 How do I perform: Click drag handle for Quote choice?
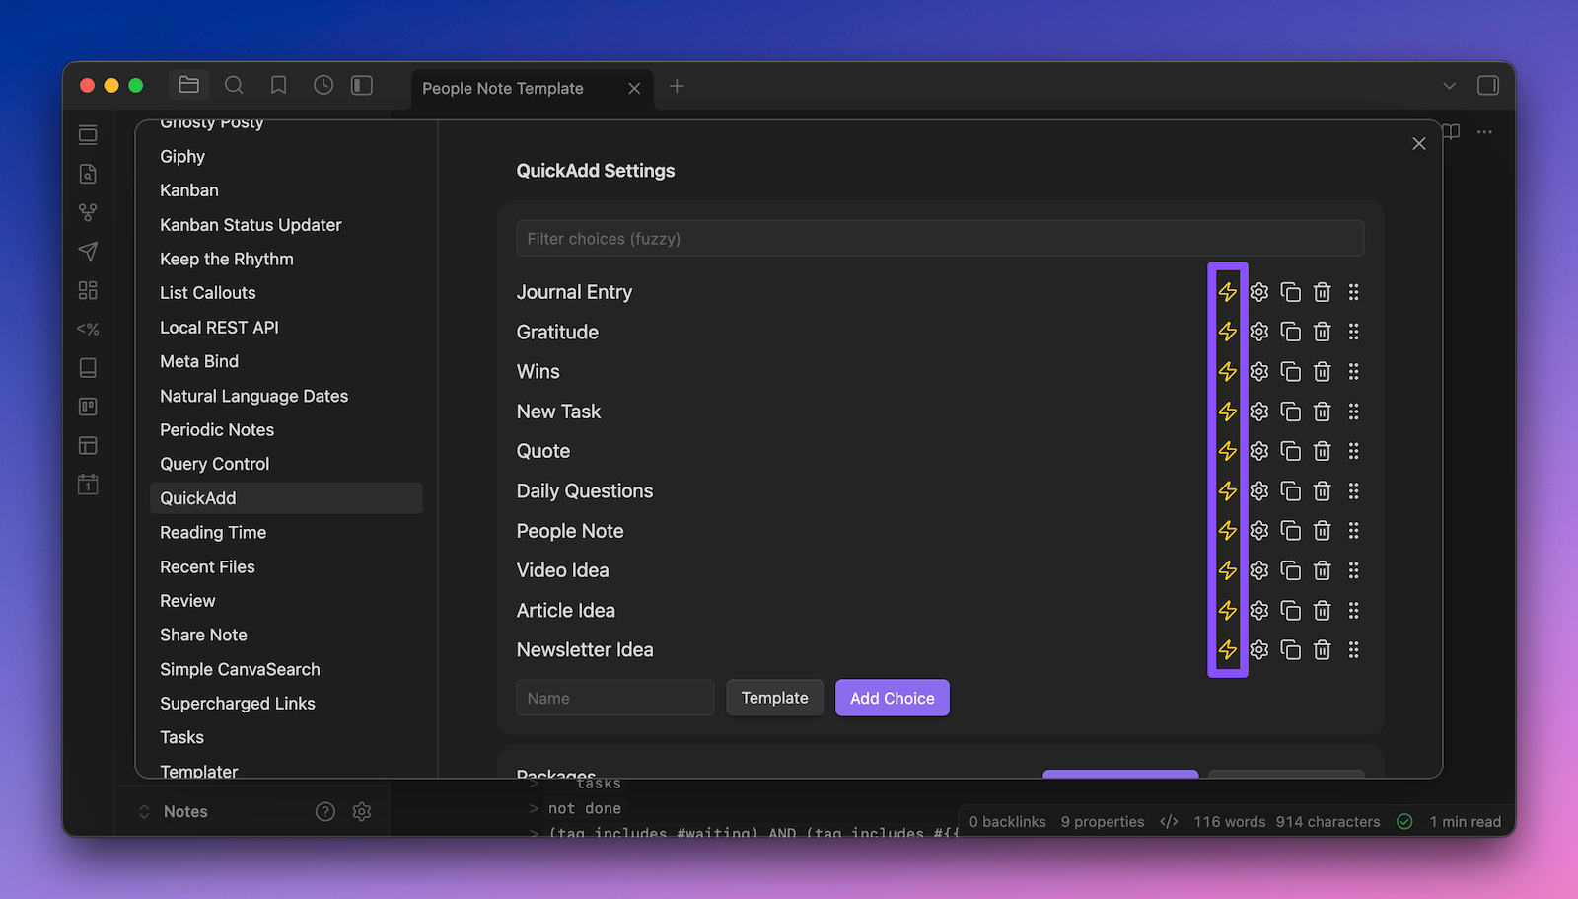1353,451
